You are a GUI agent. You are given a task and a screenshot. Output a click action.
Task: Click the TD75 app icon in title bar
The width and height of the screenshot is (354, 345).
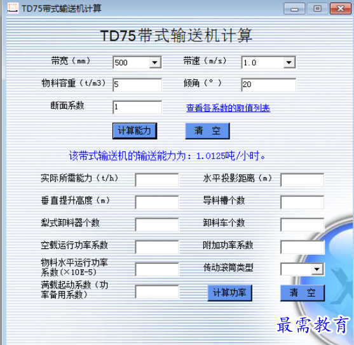pyautogui.click(x=13, y=8)
